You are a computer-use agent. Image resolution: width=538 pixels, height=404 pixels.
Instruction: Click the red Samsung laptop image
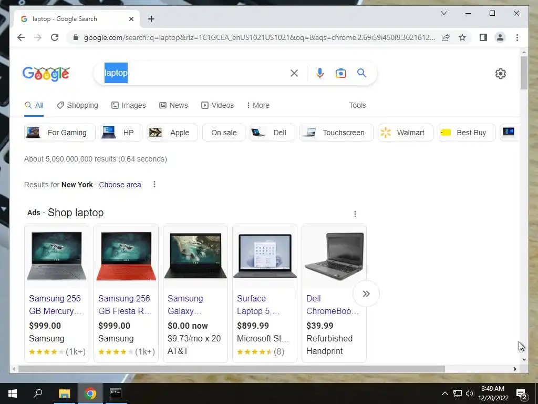(126, 256)
